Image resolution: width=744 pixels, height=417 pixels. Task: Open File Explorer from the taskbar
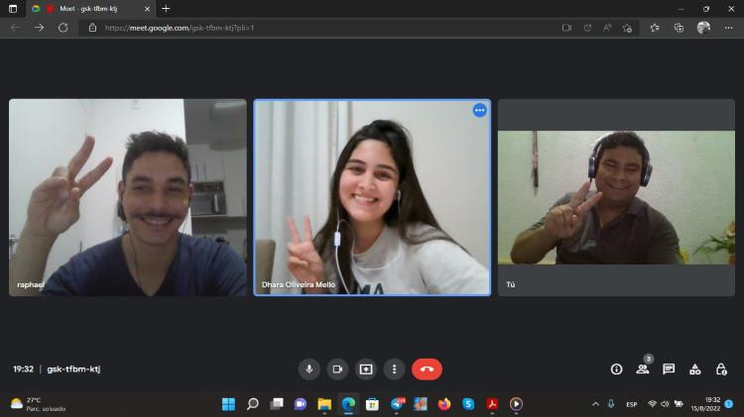tap(324, 404)
